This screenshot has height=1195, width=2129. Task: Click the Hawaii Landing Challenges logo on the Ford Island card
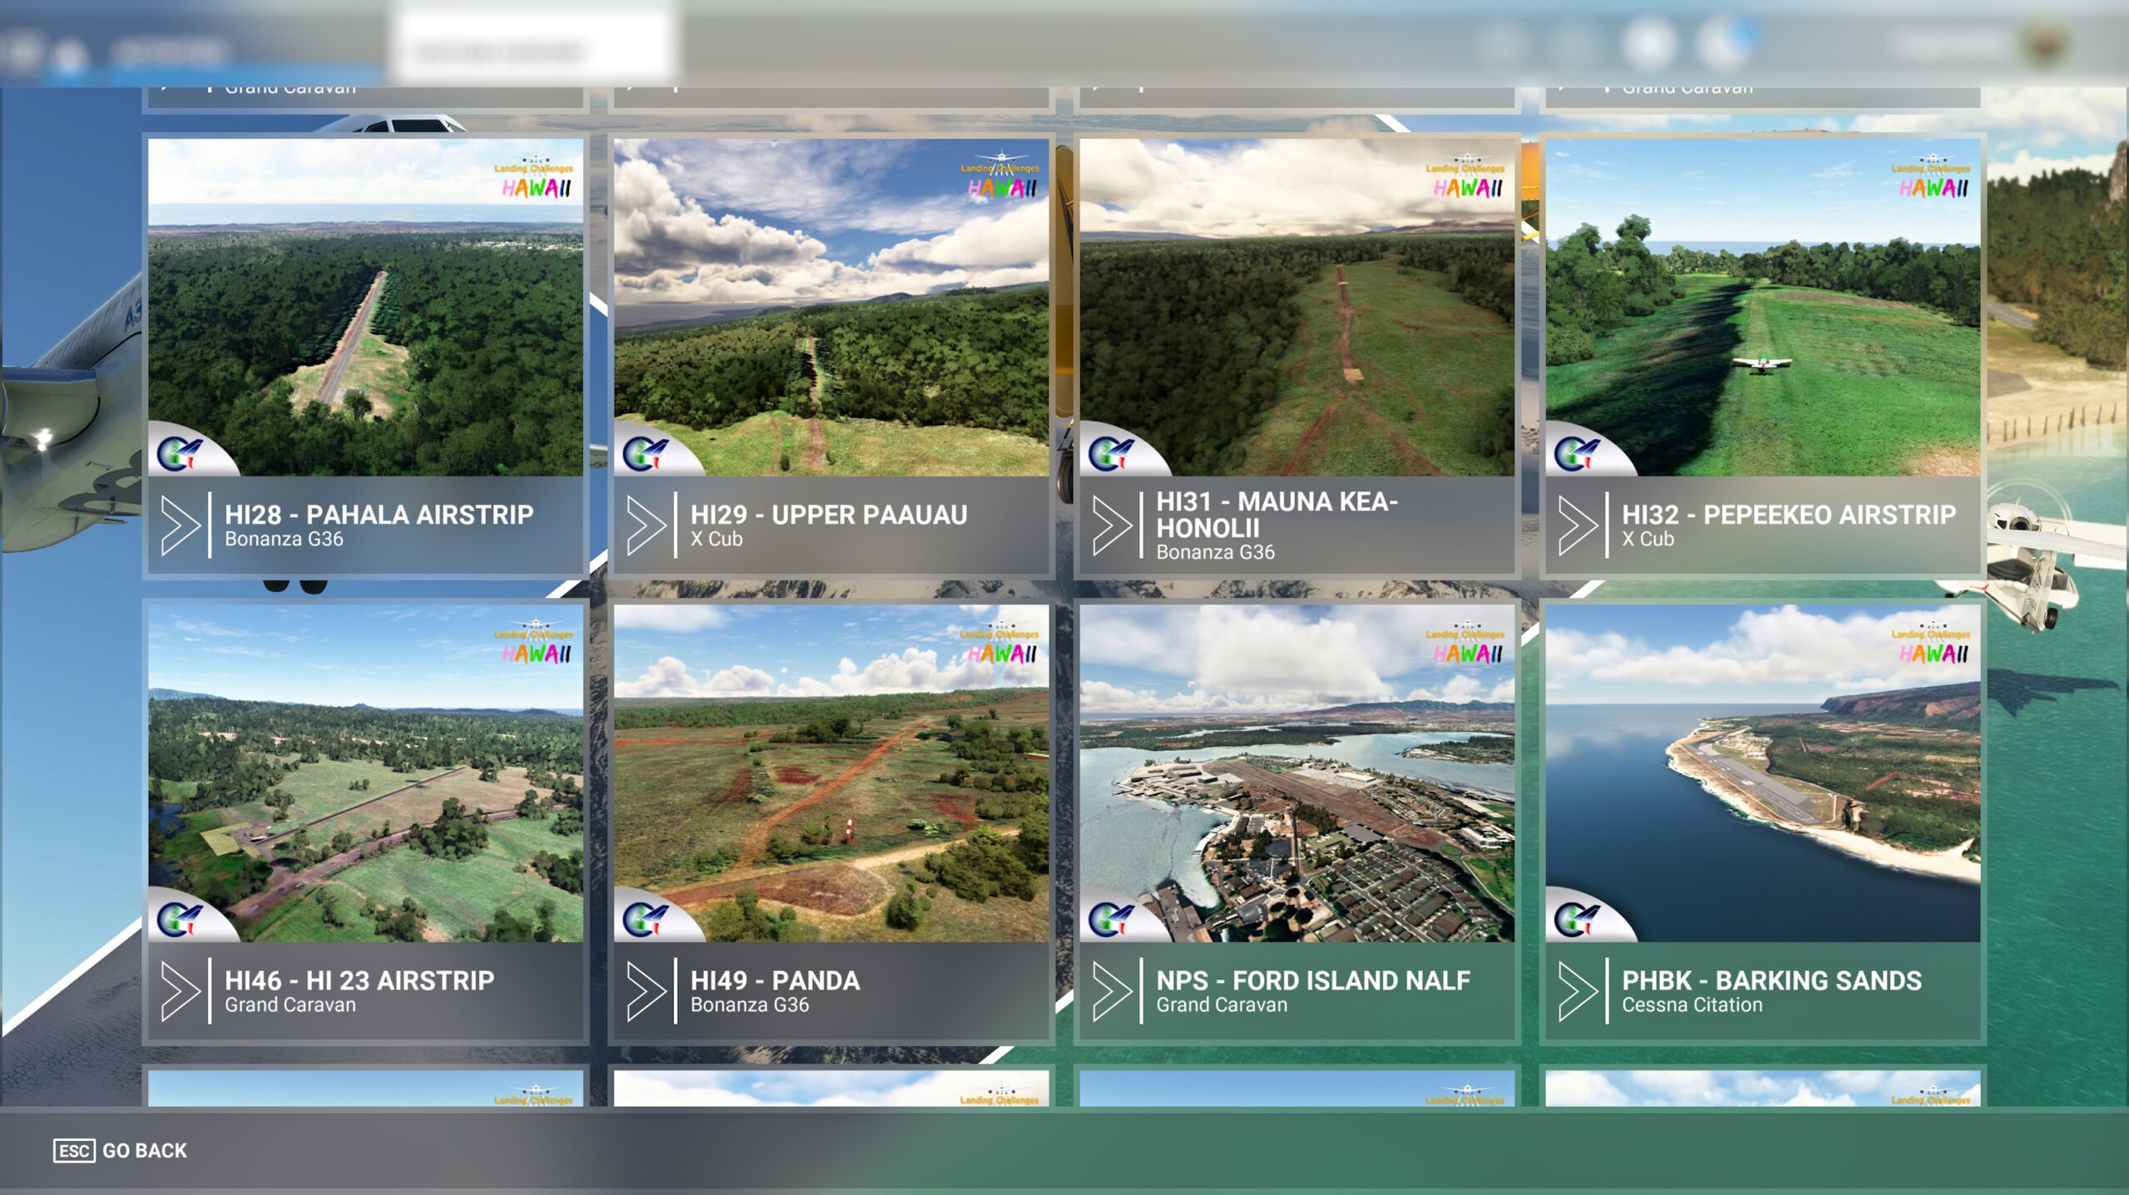1466,642
